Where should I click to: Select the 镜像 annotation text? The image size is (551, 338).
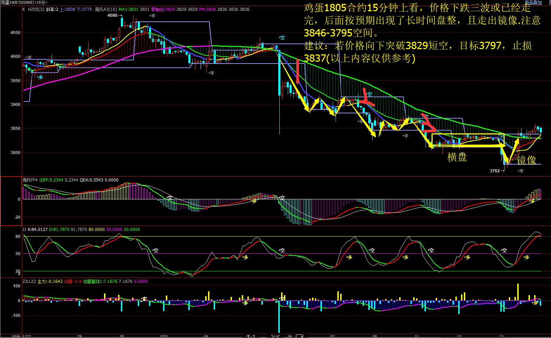(x=526, y=160)
